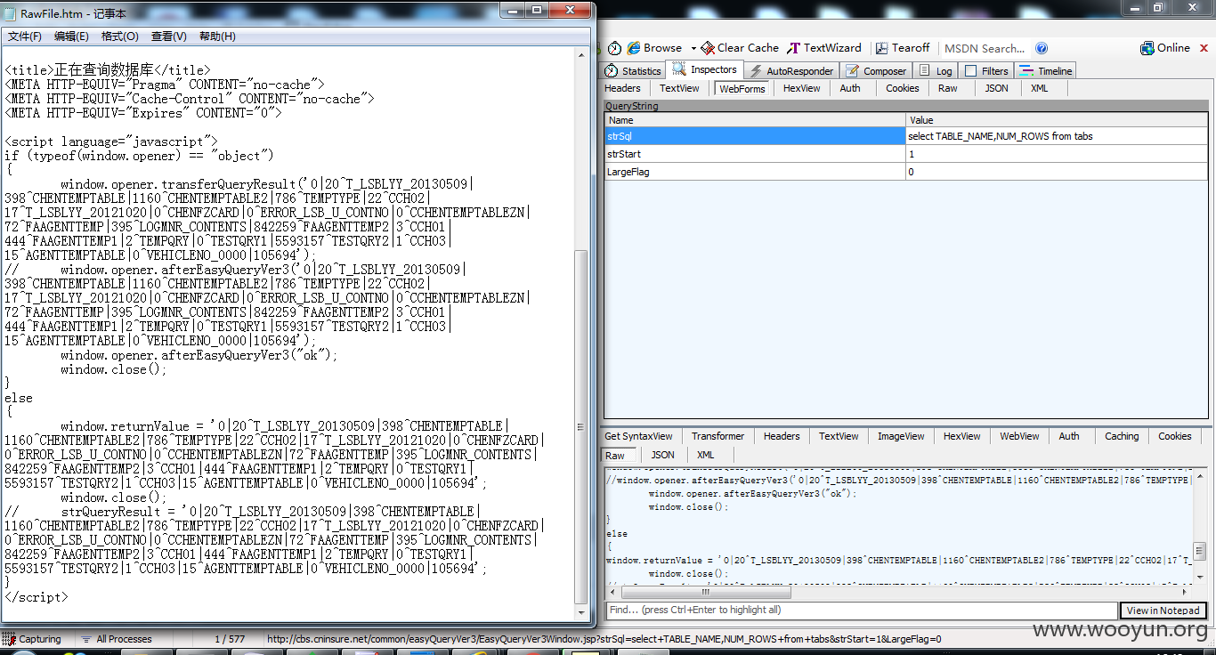
Task: Click the response pane scroll-down arrow
Action: 1202,579
